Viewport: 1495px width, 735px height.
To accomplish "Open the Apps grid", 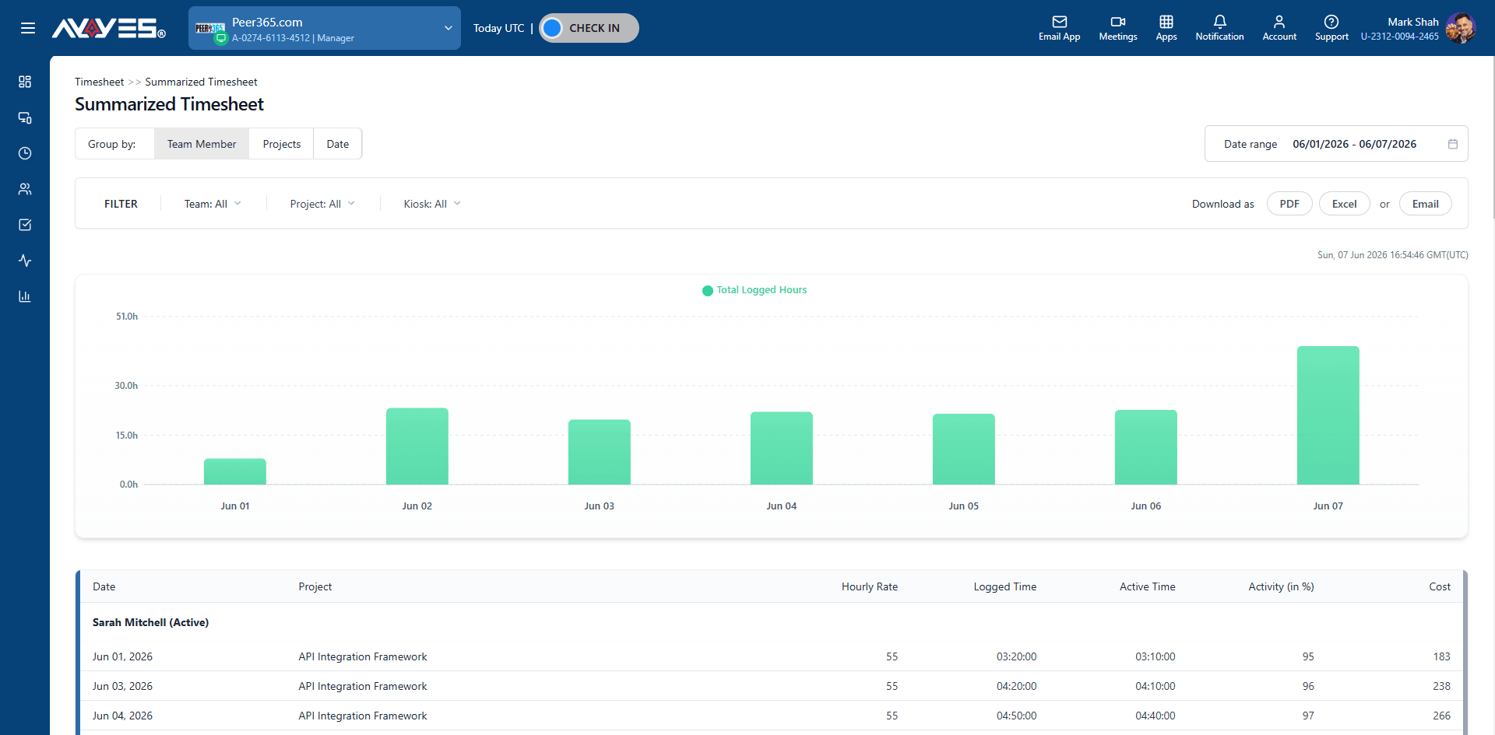I will (1166, 28).
